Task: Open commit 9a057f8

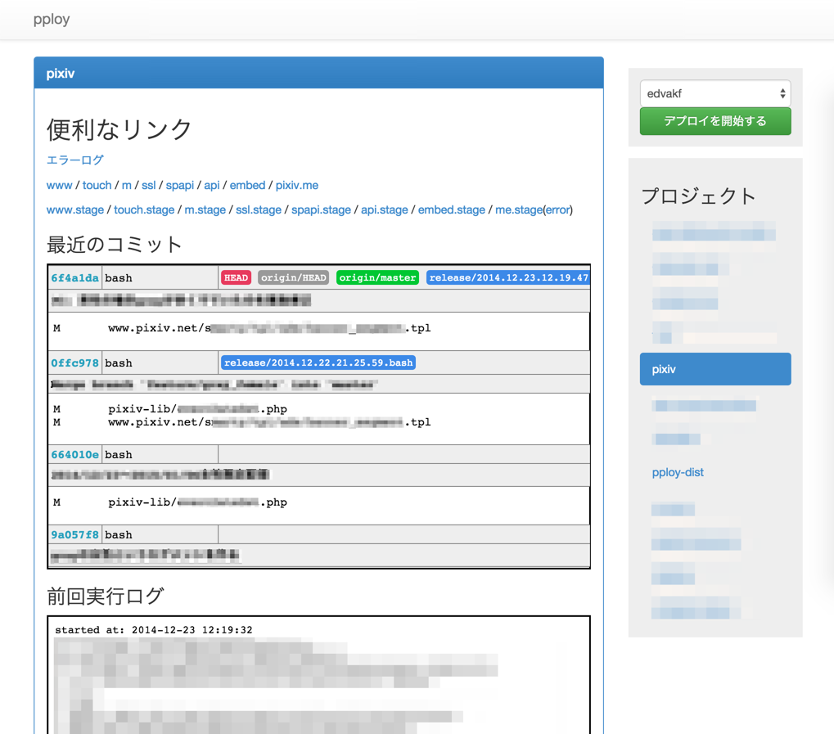Action: pos(75,535)
